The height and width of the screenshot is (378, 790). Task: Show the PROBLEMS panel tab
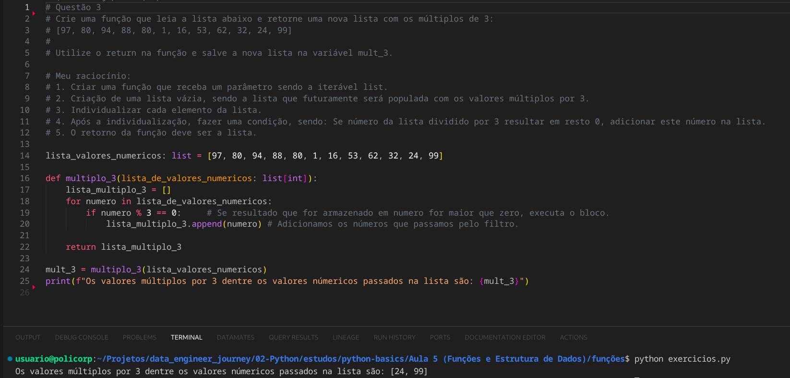(x=140, y=337)
